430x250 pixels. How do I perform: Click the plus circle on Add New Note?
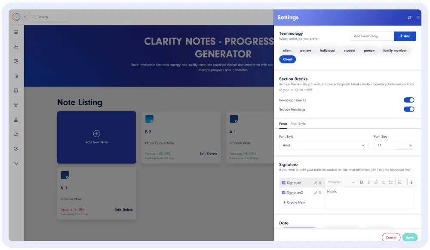[x=96, y=133]
